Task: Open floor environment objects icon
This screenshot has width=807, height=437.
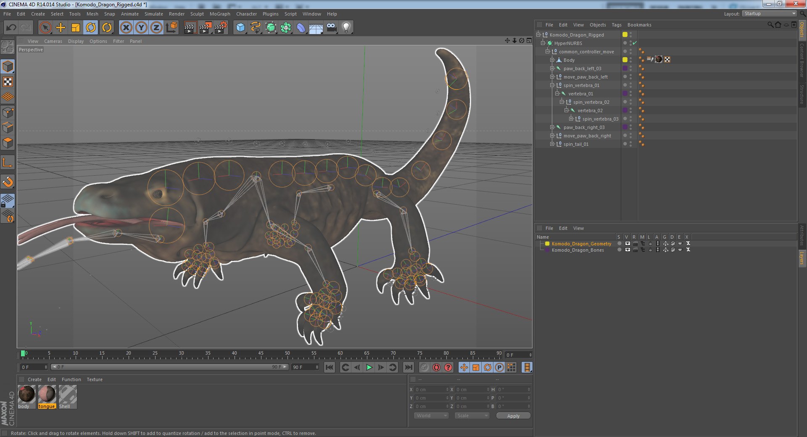Action: [x=316, y=28]
